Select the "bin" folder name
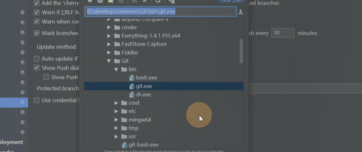This screenshot has height=152, width=362. pyautogui.click(x=132, y=69)
